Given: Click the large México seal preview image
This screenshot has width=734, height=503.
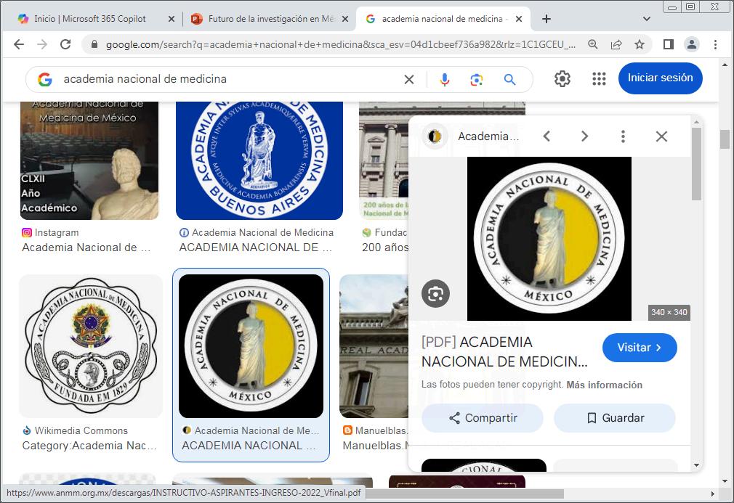Looking at the screenshot, I should tap(549, 238).
